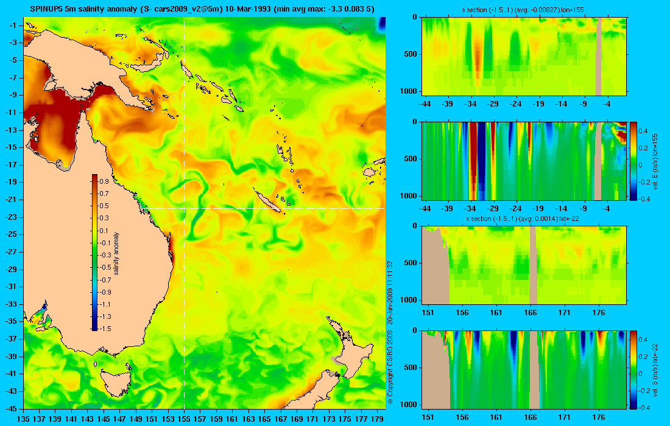670x426 pixels.
Task: Click the SPINUP5 salinity anomaly map title
Action: (202, 9)
